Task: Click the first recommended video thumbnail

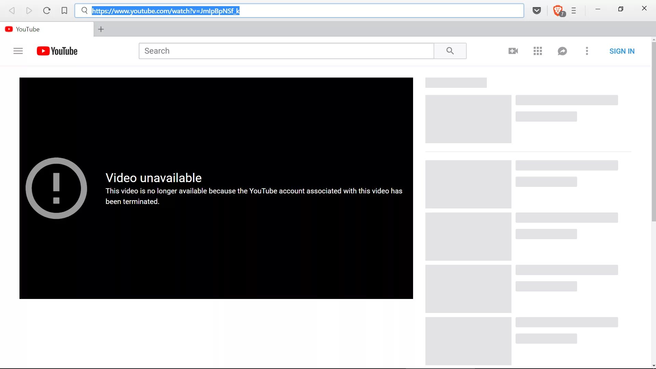Action: 468,119
